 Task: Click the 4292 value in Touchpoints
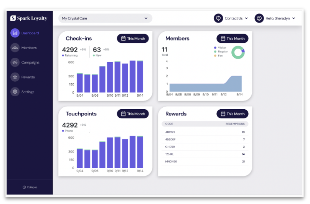point(70,125)
